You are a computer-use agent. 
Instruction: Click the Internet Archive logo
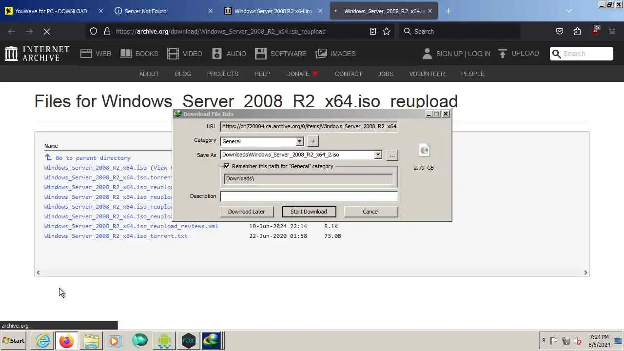pos(37,54)
